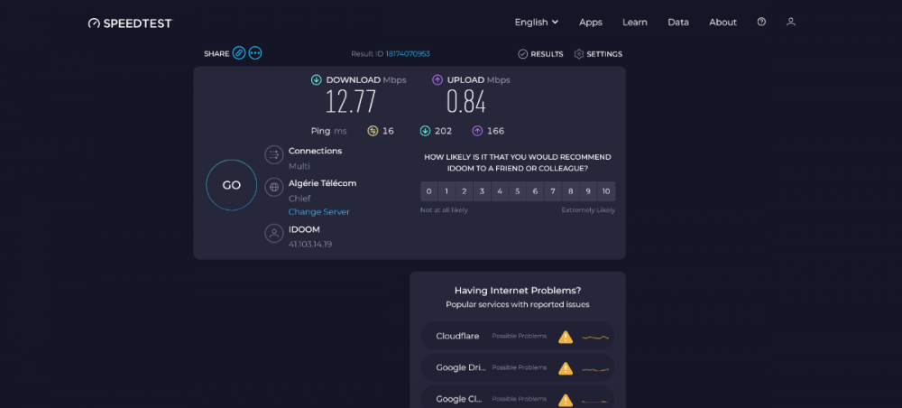Click the Change Server link

(x=318, y=212)
